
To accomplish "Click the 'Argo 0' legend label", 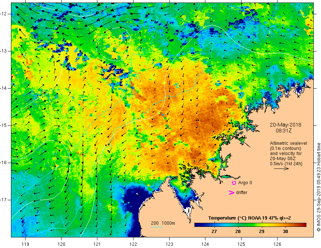I will click(x=245, y=183).
